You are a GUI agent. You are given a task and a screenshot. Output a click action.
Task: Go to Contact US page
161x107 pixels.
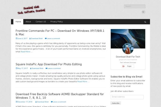[x=41, y=22]
